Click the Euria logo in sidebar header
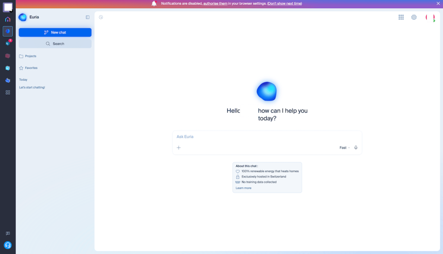 [22, 17]
